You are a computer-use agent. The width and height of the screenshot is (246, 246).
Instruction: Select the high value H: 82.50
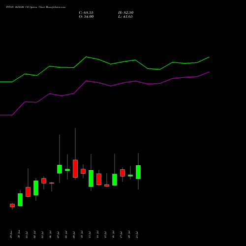click(x=126, y=13)
